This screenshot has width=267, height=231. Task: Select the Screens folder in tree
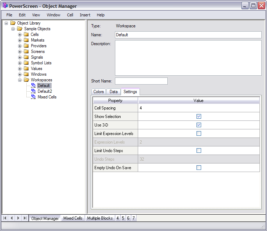point(38,52)
